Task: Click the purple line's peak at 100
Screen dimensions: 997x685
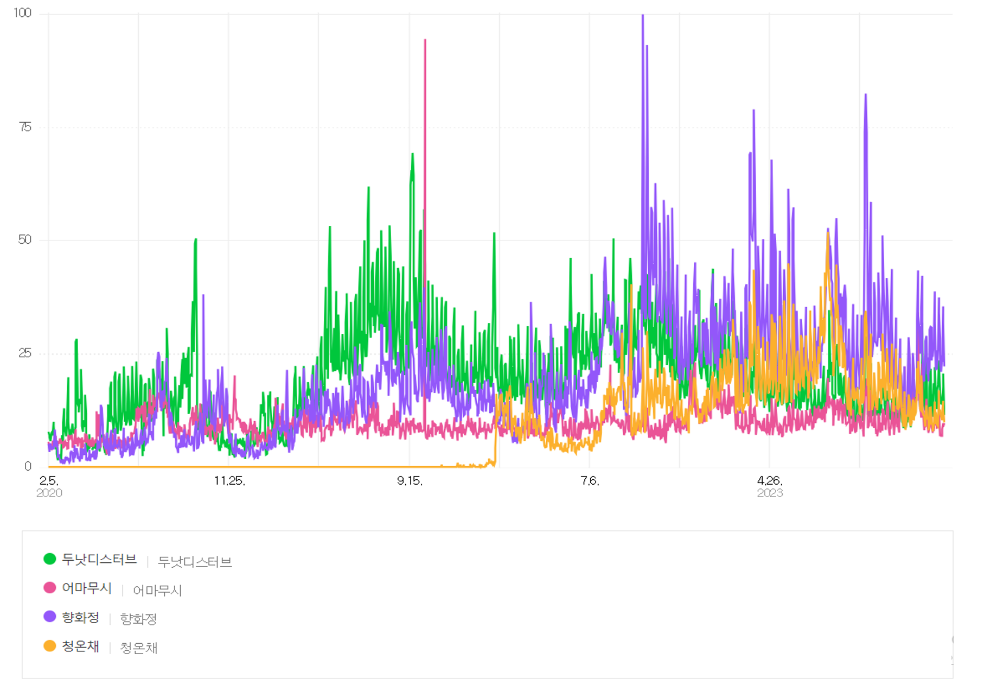Action: [643, 15]
